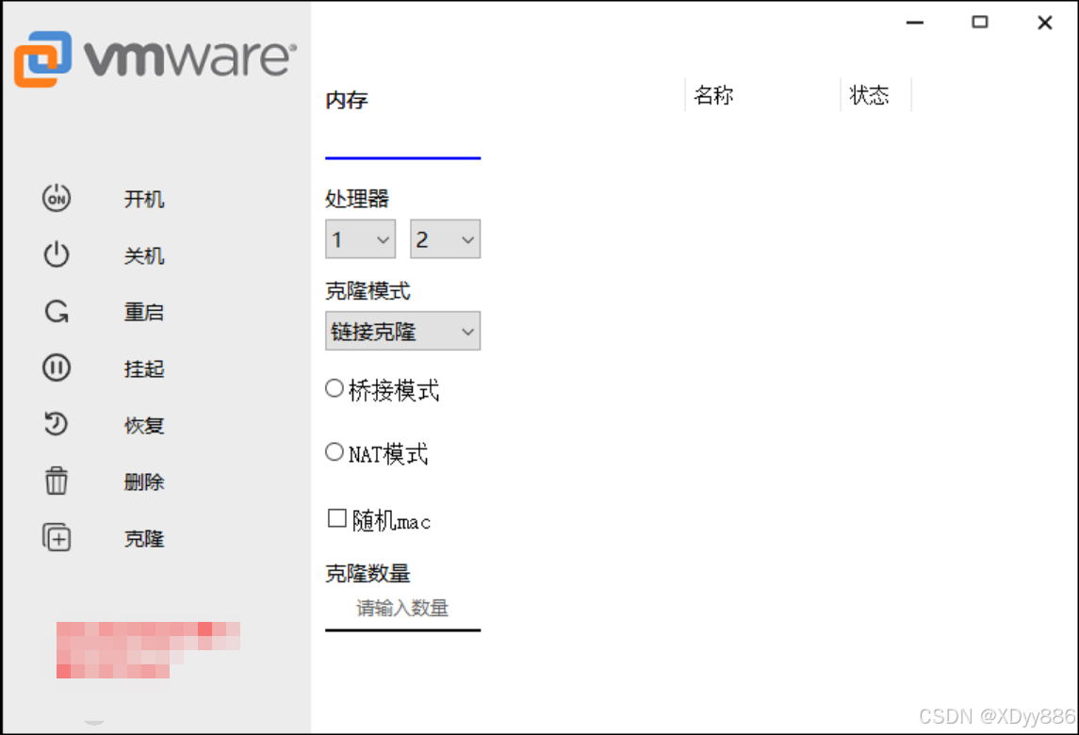1079x735 pixels.
Task: Open the first processor dropdown showing 1
Action: point(361,238)
